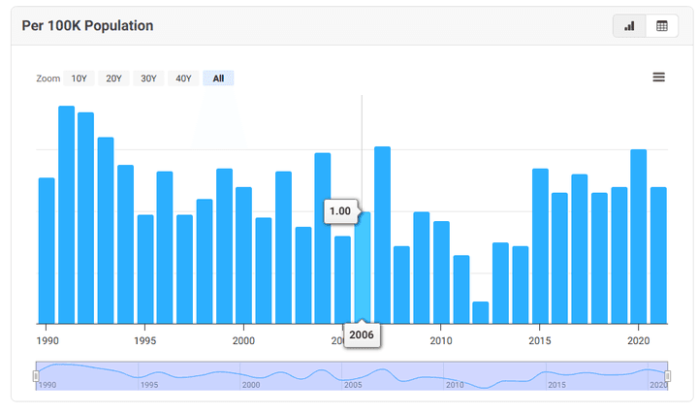Click the right navigator range handle
The width and height of the screenshot is (698, 413).
click(x=668, y=375)
